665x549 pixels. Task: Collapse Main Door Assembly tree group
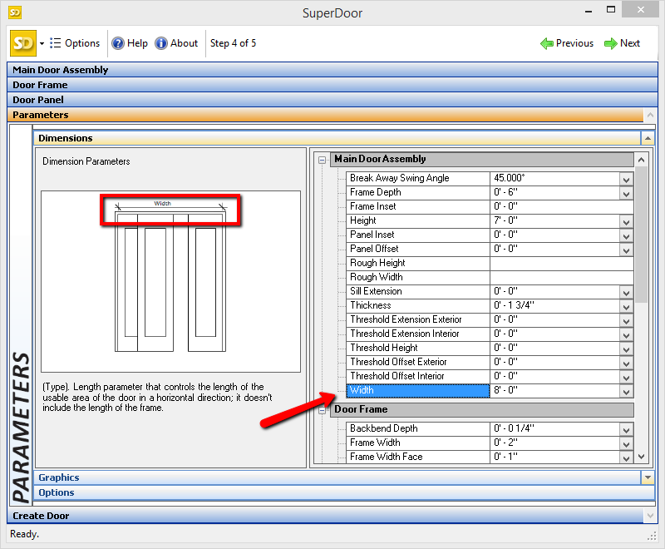pyautogui.click(x=323, y=160)
